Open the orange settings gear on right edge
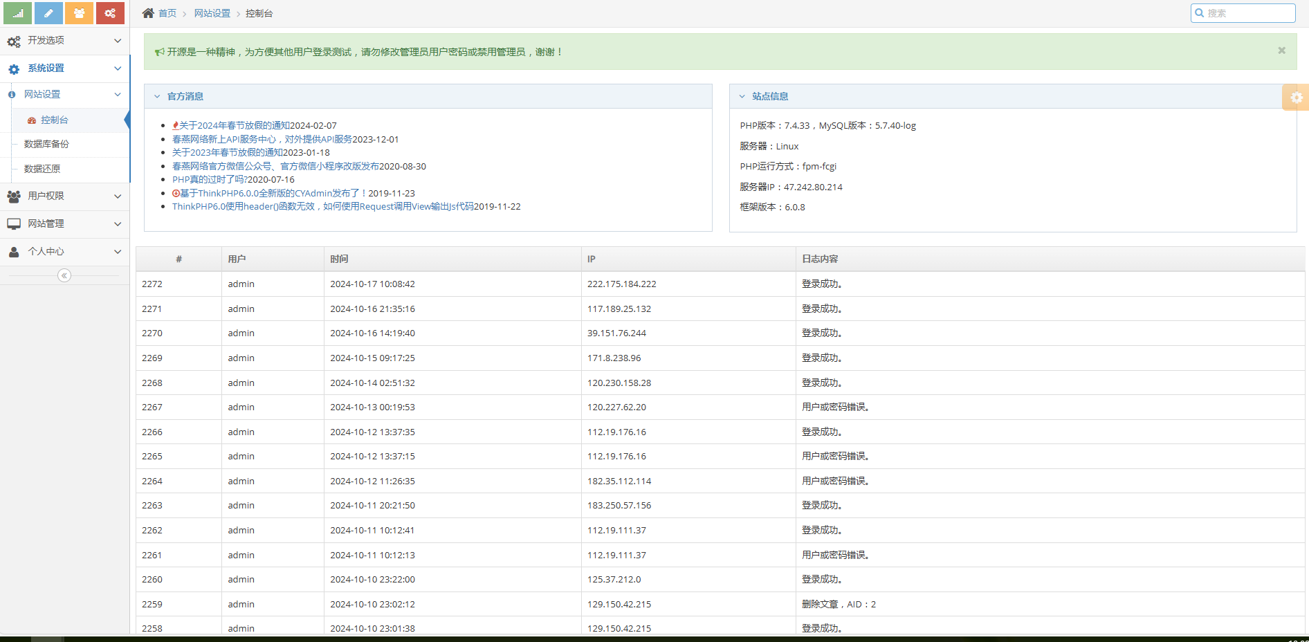 click(x=1296, y=98)
